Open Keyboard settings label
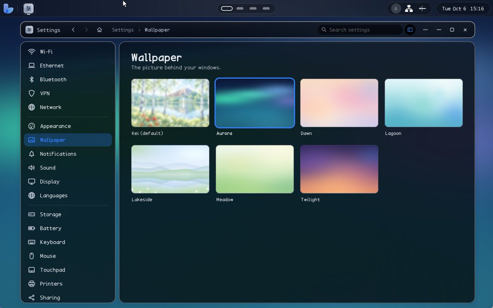 53,242
